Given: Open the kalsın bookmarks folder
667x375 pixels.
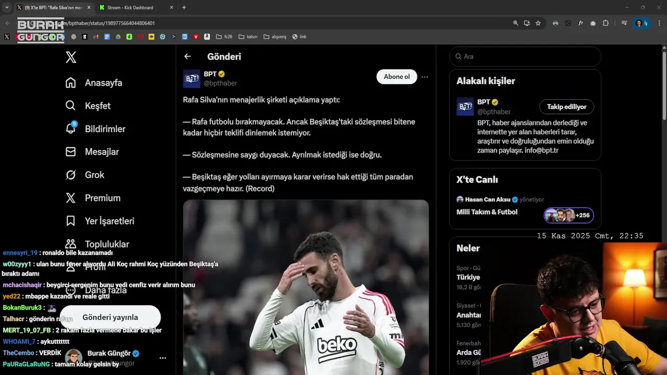Looking at the screenshot, I should pos(248,37).
